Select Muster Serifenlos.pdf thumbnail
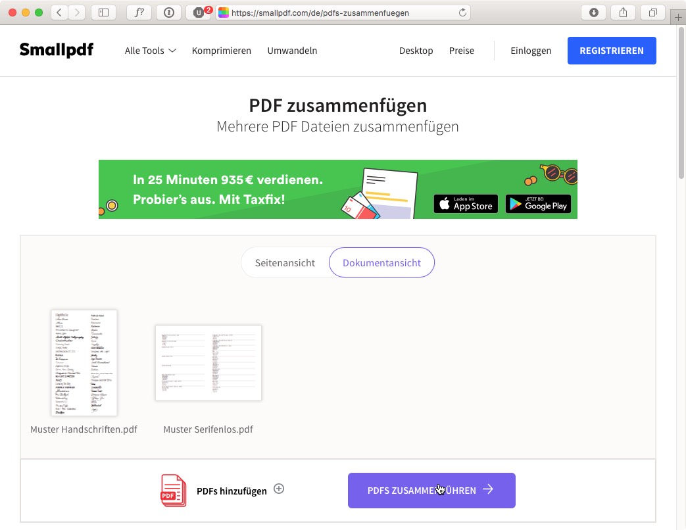The height and width of the screenshot is (530, 686). point(208,362)
